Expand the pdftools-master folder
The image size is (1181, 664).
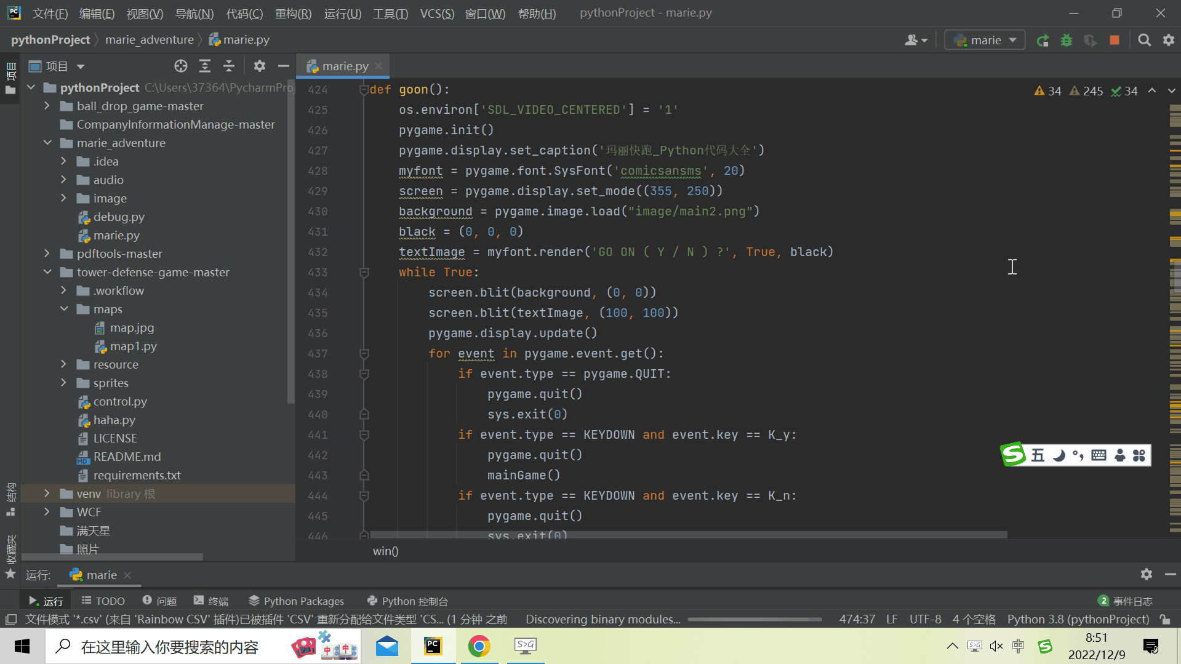click(47, 254)
